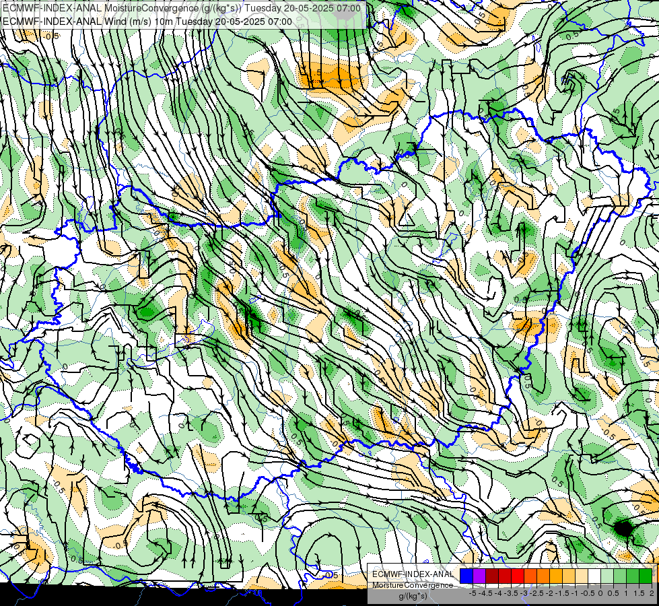Click the -5 tick label on legend scale
This screenshot has height=606, width=659.
coord(473,593)
